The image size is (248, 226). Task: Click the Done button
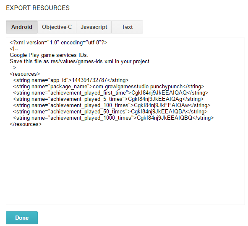(22, 218)
